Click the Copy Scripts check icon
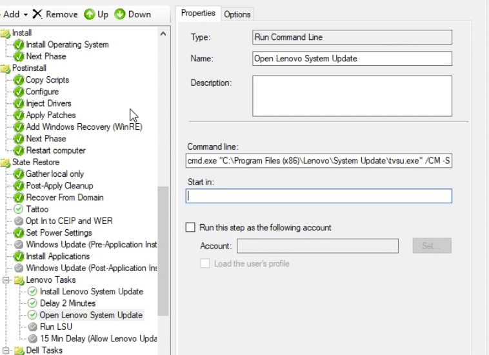 click(x=19, y=80)
